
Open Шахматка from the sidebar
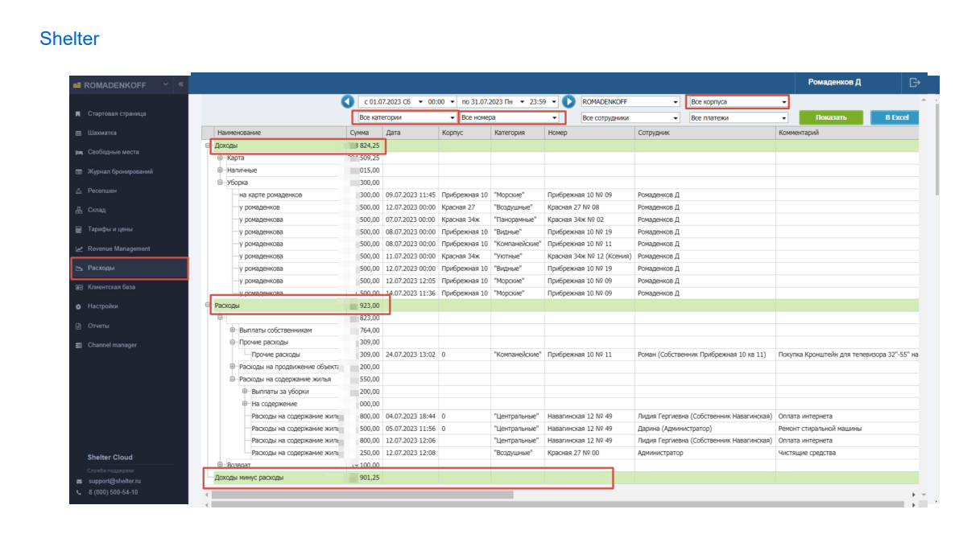pos(101,133)
